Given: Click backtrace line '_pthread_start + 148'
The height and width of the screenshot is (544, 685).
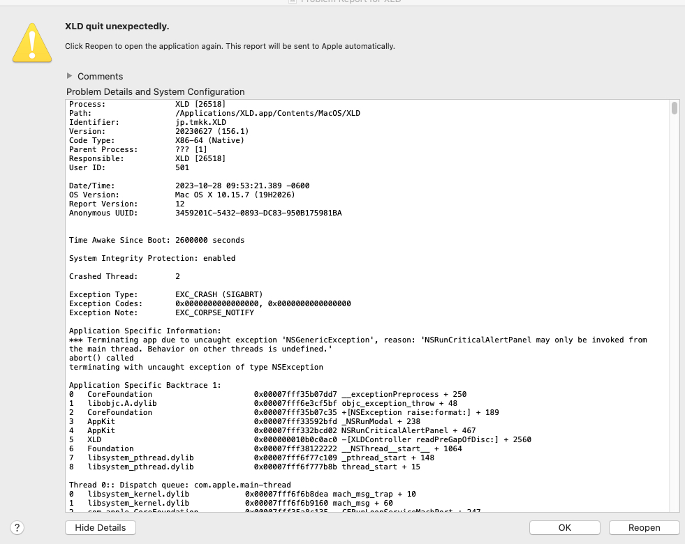Looking at the screenshot, I should pos(251,458).
